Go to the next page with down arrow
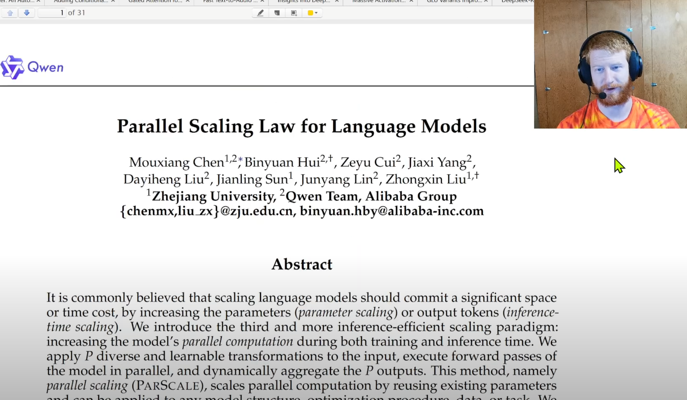Viewport: 687px width, 400px height. pyautogui.click(x=27, y=13)
